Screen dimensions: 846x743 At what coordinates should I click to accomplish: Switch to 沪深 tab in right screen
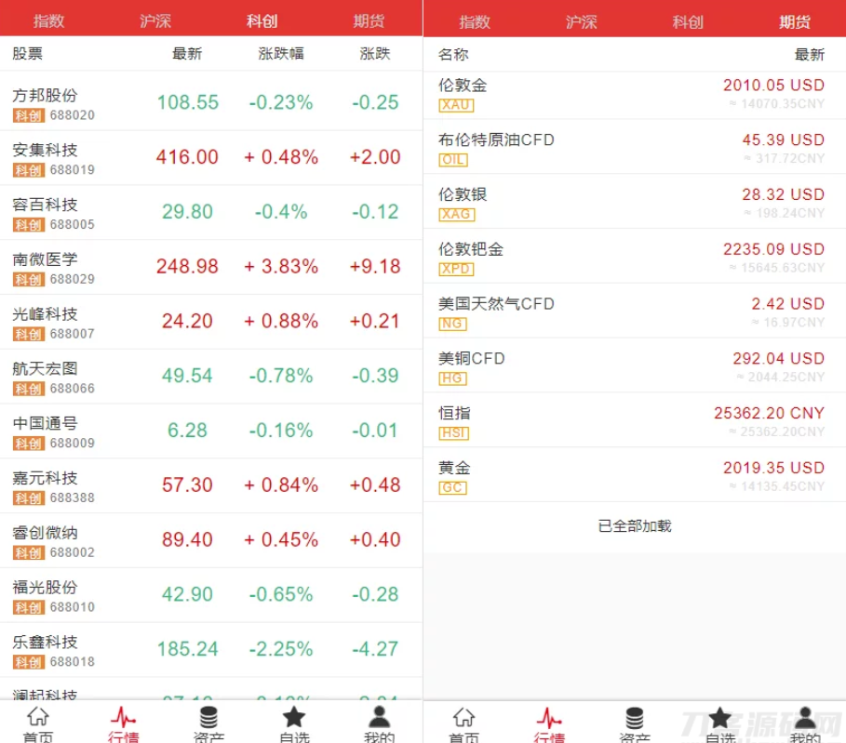pyautogui.click(x=581, y=22)
